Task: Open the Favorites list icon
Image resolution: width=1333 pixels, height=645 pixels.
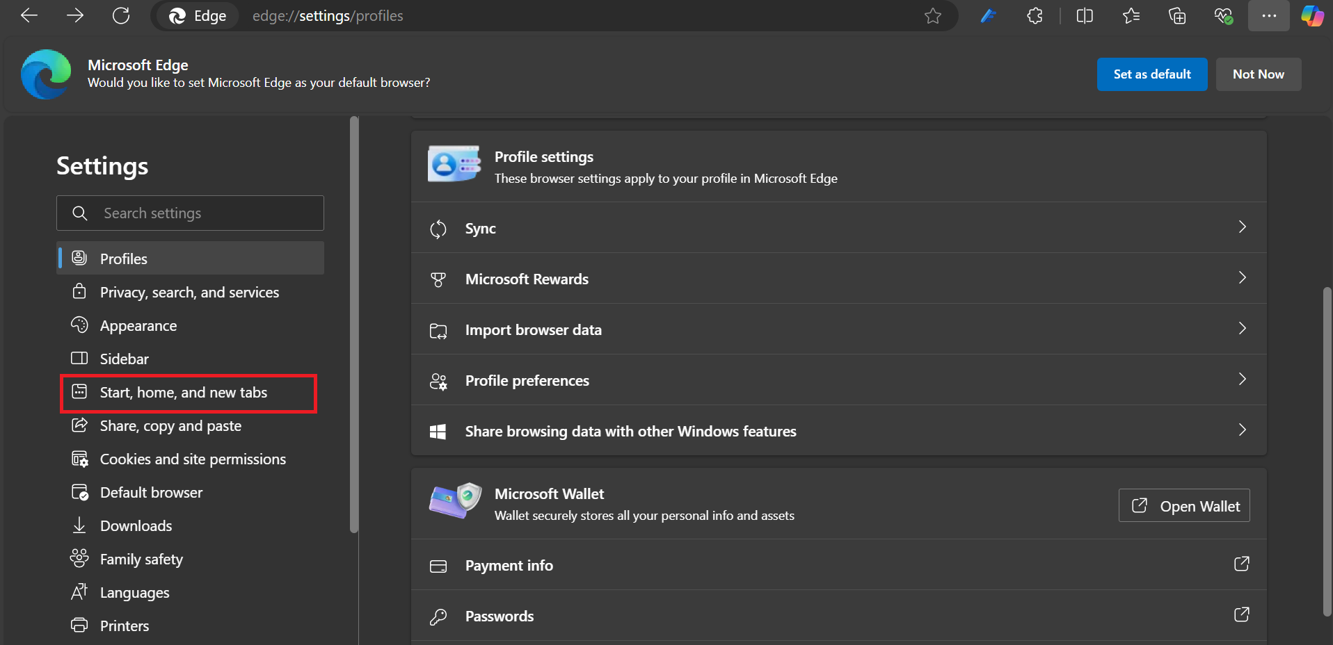Action: [1131, 15]
